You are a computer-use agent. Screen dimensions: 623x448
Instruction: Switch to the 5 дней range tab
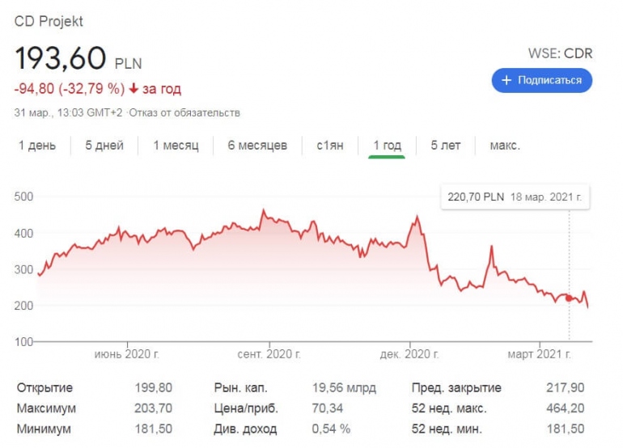(x=104, y=146)
